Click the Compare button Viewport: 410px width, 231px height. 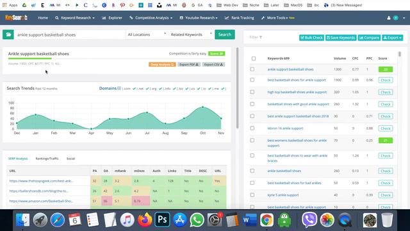tap(369, 38)
